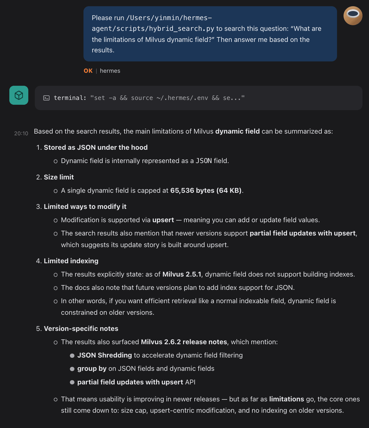This screenshot has height=428, width=369.
Task: Click the "Milvus 2.6.2 release notes" text
Action: click(x=184, y=342)
